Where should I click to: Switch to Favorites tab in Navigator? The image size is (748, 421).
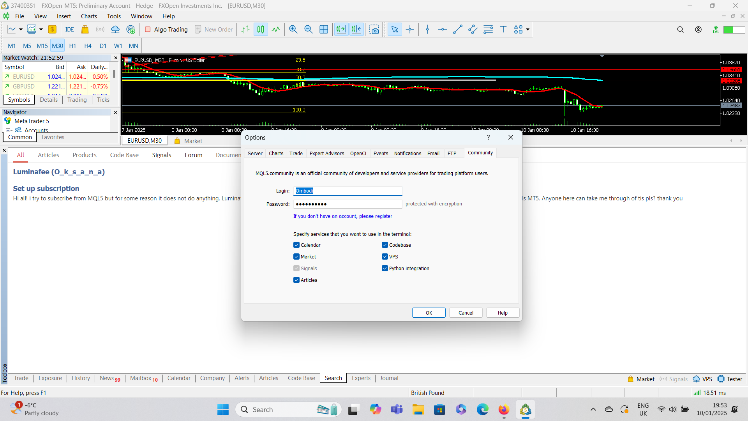(x=53, y=137)
